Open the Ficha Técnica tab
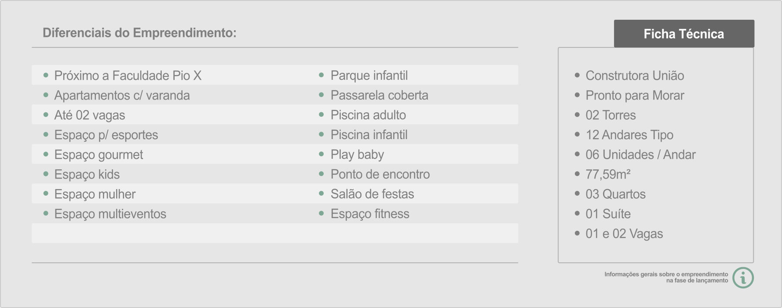The image size is (782, 308). 684,34
